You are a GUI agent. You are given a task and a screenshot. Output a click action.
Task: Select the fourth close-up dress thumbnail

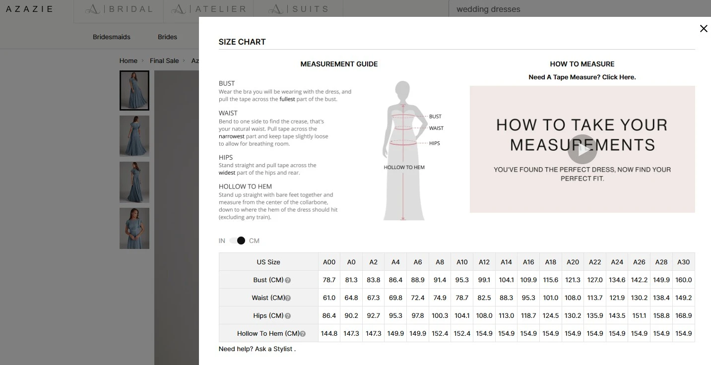click(x=134, y=228)
